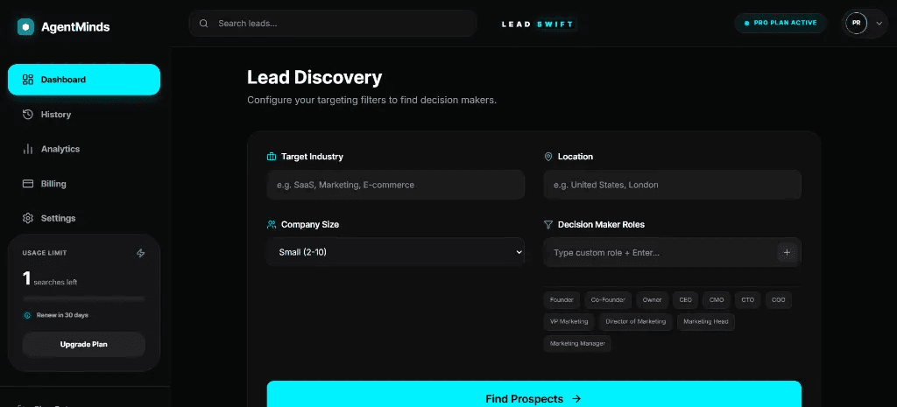
Task: Toggle the COO role chip
Action: [x=779, y=299]
